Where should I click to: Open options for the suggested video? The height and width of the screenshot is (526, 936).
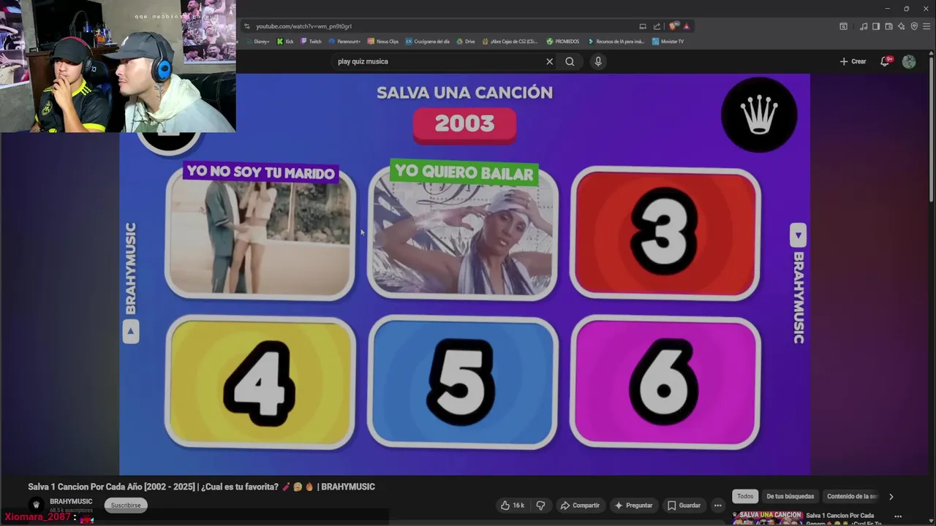[898, 517]
